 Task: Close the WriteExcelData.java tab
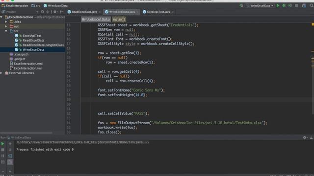click(x=137, y=12)
